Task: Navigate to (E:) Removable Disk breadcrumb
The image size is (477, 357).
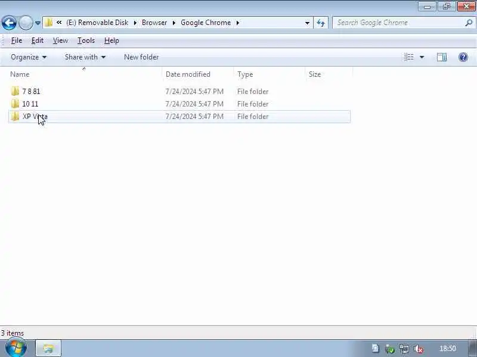Action: [97, 23]
